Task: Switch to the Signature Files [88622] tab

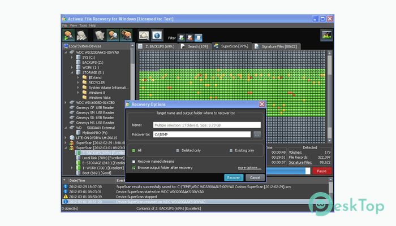Action: click(276, 46)
